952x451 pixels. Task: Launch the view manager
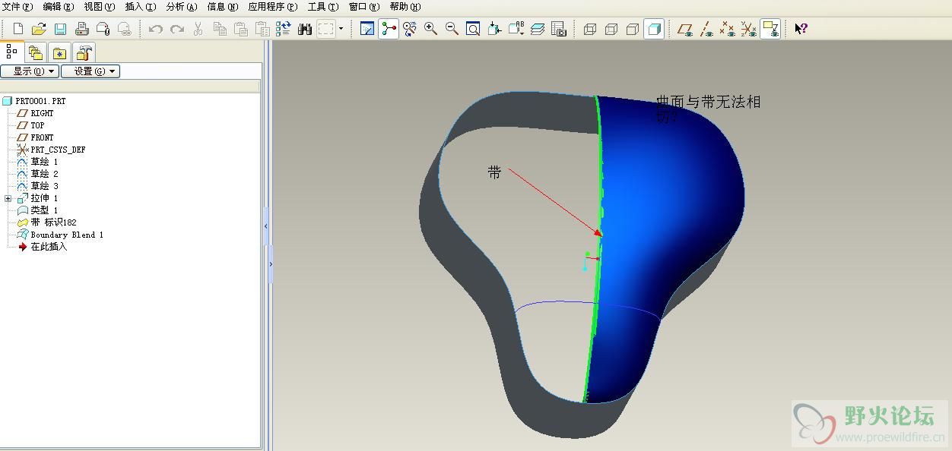[x=559, y=29]
